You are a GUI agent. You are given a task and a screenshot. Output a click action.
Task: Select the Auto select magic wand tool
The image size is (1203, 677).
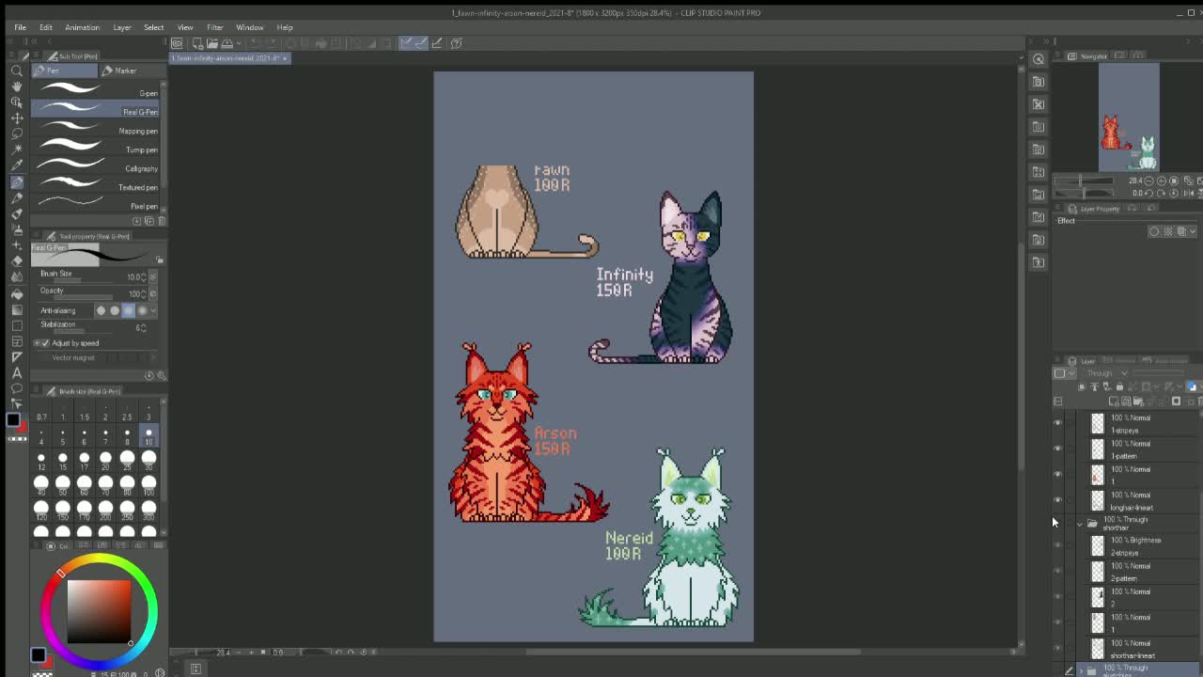click(x=17, y=150)
